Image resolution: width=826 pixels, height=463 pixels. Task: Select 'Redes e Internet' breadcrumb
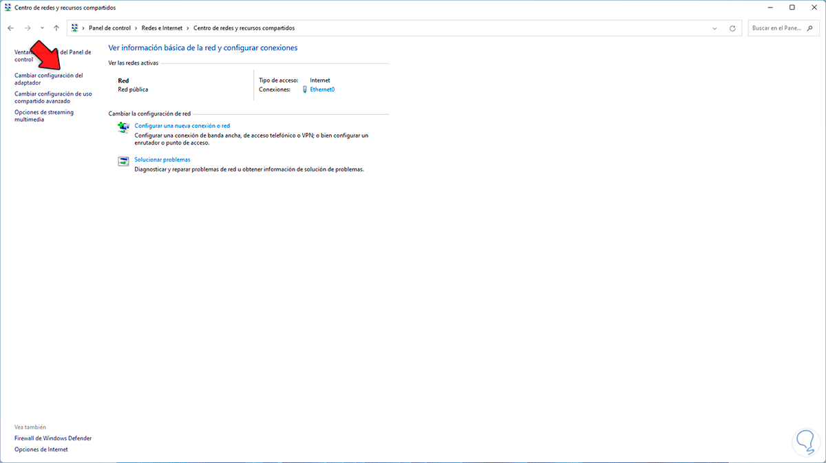pos(162,28)
